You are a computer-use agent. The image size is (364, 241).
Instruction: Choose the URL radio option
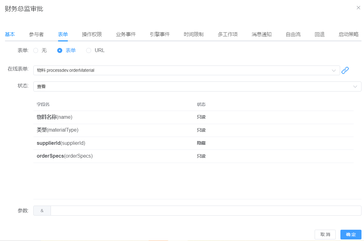pyautogui.click(x=89, y=50)
